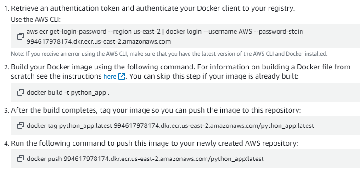364x171 pixels.
Task: Click the docker push command text
Action: coord(145,159)
